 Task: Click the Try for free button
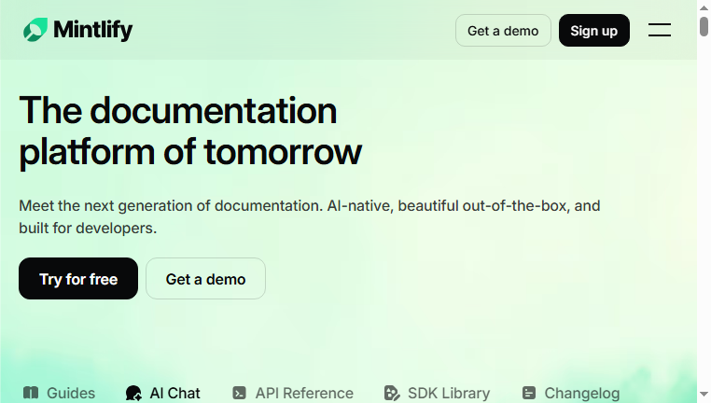78,279
